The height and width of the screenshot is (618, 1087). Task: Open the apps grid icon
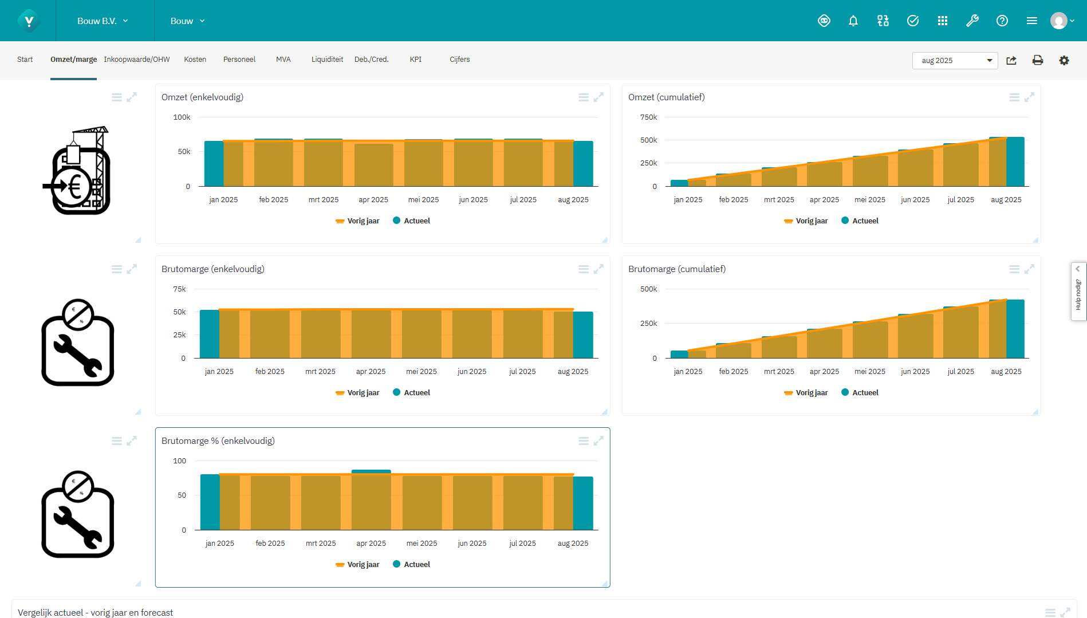[x=943, y=21]
